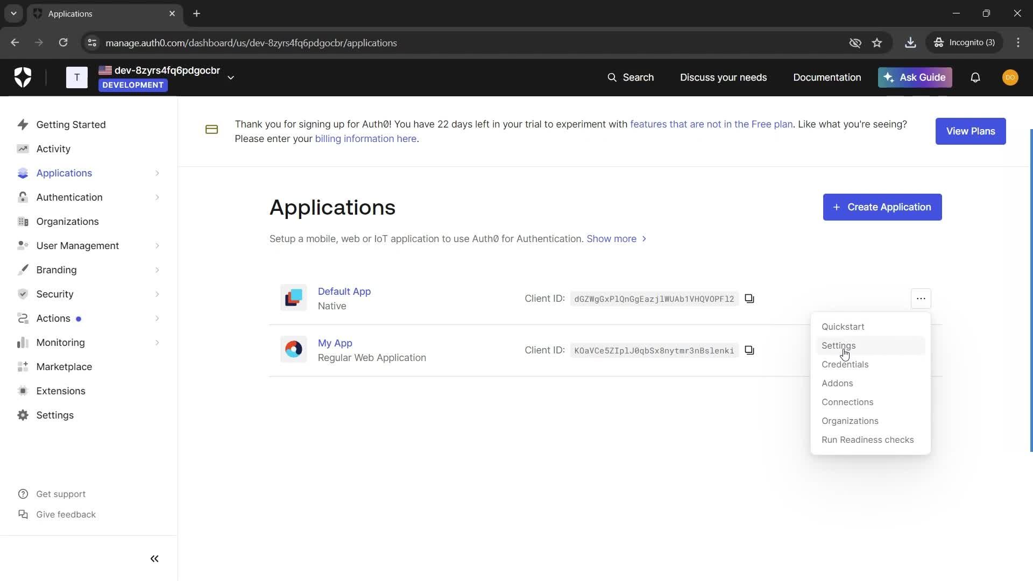Expand the Branding sidebar chevron
Viewport: 1033px width, 581px height.
click(x=157, y=270)
